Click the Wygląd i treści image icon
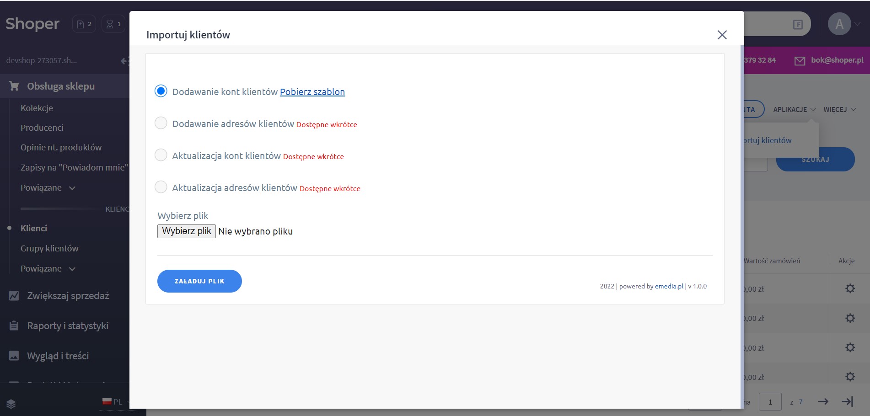The width and height of the screenshot is (870, 416). tap(14, 356)
